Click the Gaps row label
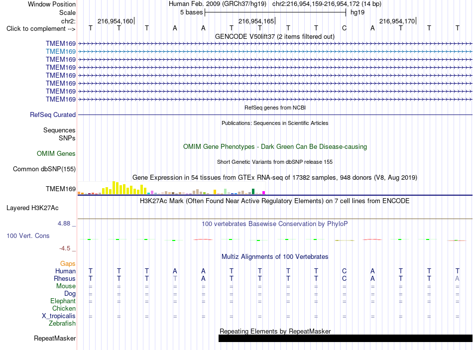This screenshot has height=350, width=473. click(x=68, y=264)
